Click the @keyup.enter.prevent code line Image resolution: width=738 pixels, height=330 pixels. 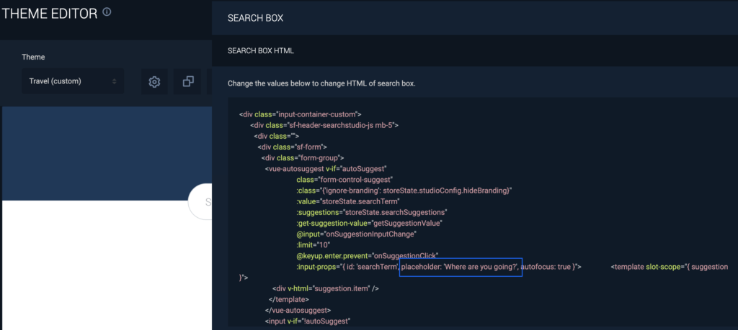click(367, 256)
